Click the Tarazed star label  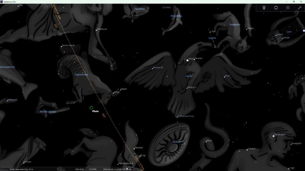[198, 58]
